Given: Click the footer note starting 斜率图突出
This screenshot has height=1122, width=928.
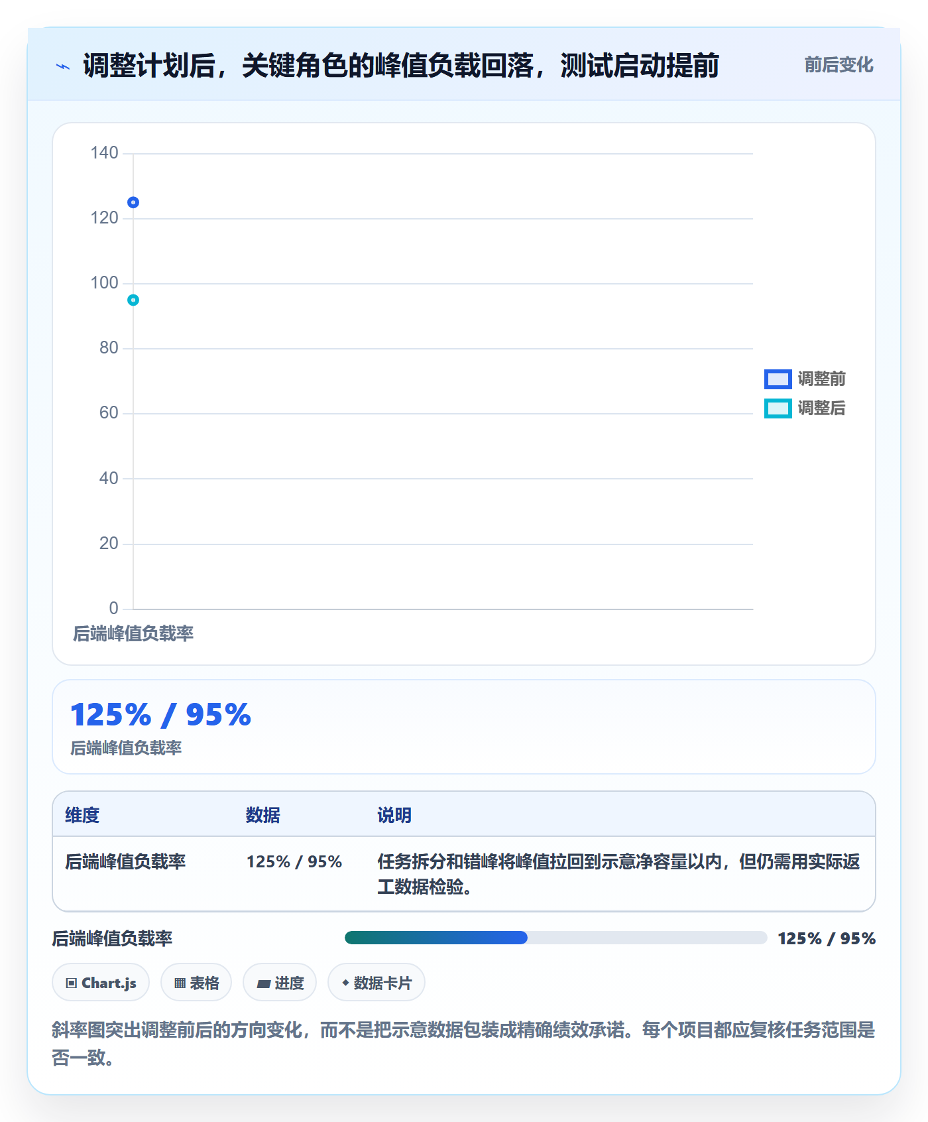Looking at the screenshot, I should (x=463, y=1043).
